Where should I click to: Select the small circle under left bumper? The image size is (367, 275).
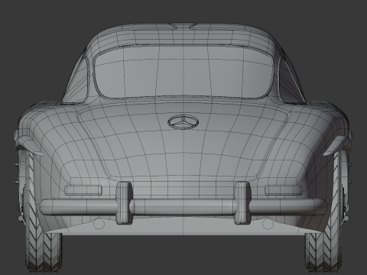99,224
